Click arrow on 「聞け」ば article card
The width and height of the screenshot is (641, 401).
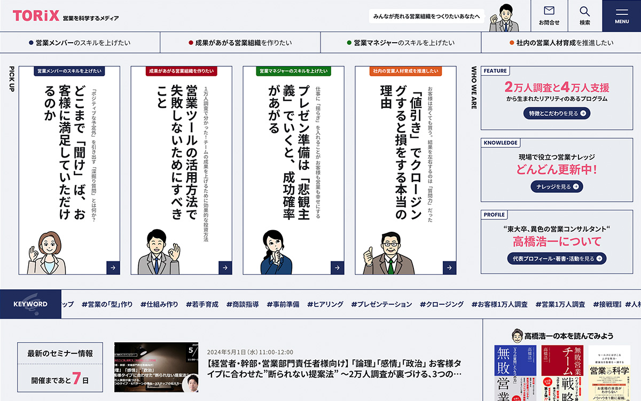pos(113,268)
